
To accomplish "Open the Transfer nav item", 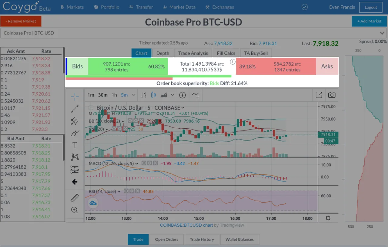I will (x=141, y=7).
